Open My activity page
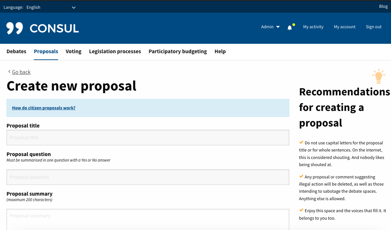The width and height of the screenshot is (391, 230). click(x=313, y=27)
